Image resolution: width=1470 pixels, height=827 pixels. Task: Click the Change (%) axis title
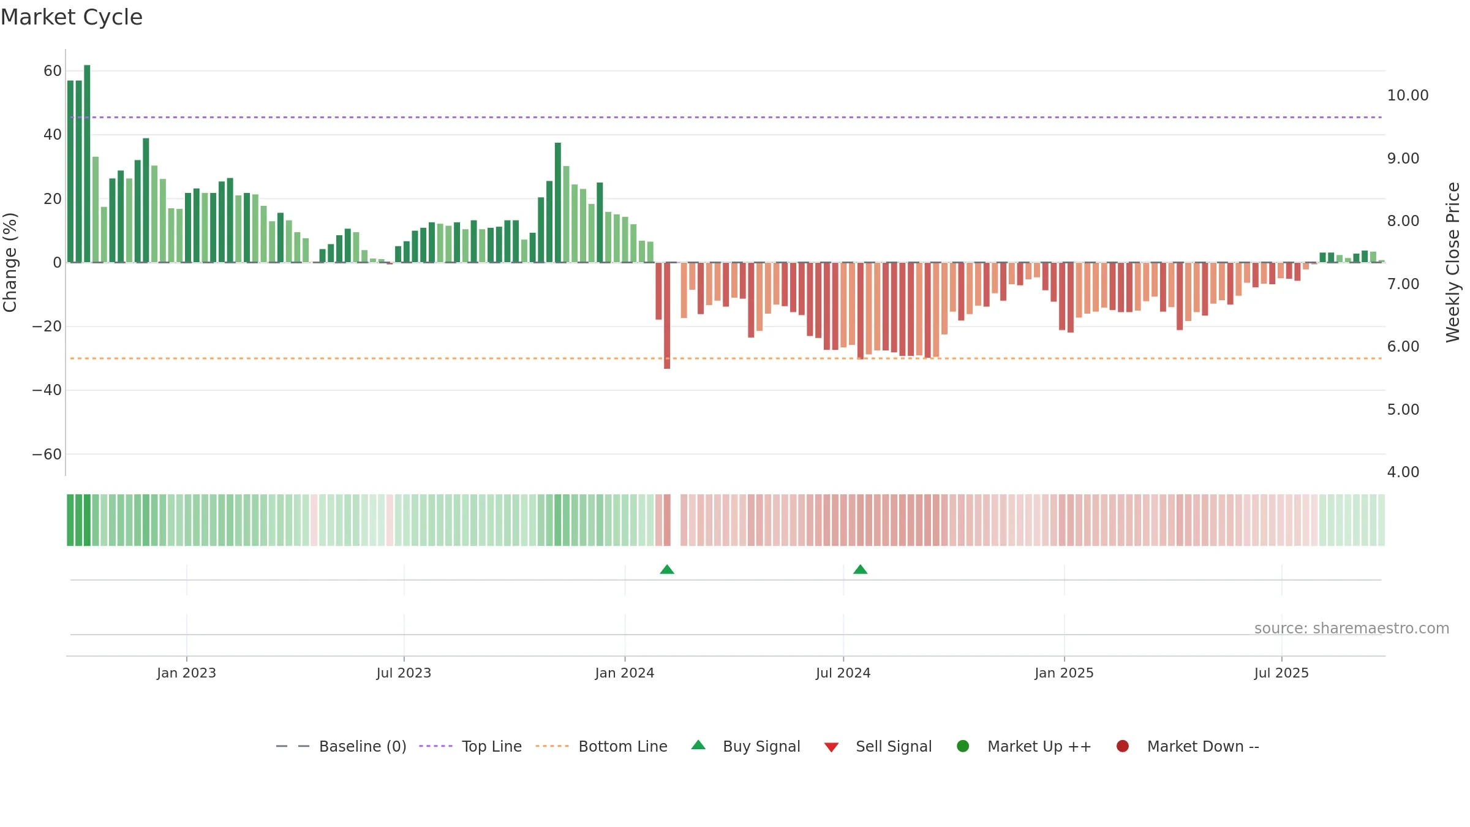click(x=10, y=262)
